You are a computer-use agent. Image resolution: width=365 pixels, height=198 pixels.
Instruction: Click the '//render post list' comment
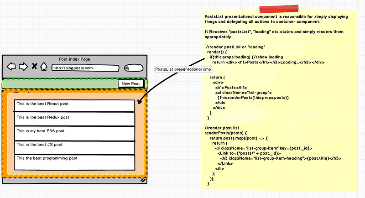pos(222,128)
